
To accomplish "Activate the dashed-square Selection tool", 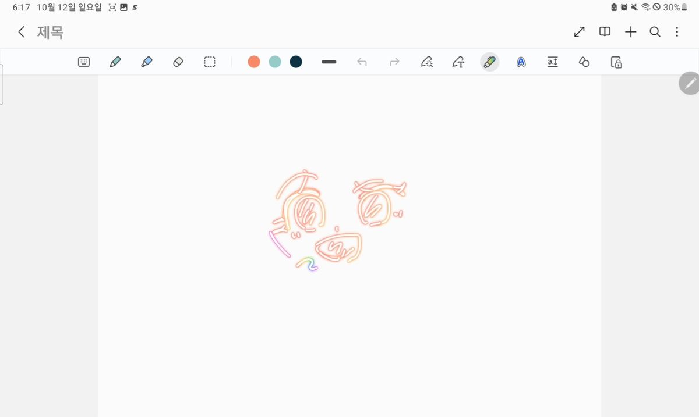I will point(210,62).
